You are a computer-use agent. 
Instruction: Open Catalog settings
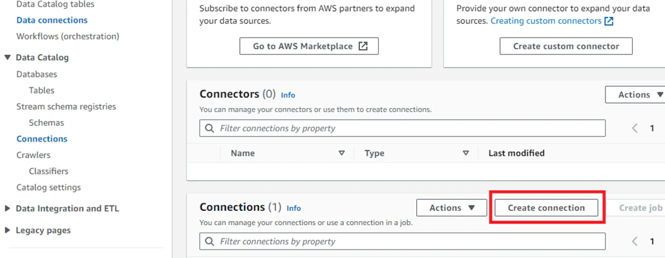pyautogui.click(x=48, y=187)
